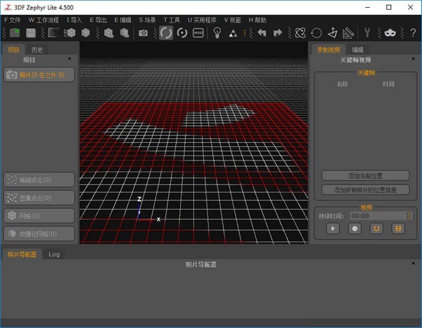Click the mask tool icon
The height and width of the screenshot is (328, 422).
point(390,32)
